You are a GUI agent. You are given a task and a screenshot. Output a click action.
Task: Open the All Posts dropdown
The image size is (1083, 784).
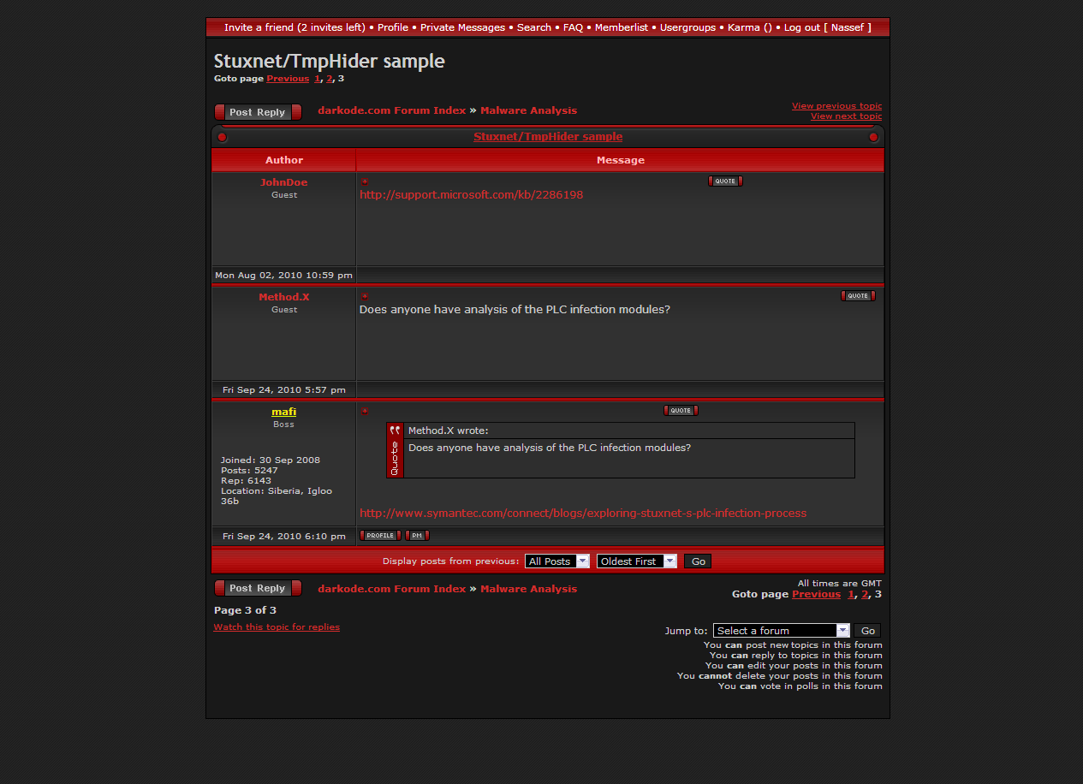[x=557, y=561]
